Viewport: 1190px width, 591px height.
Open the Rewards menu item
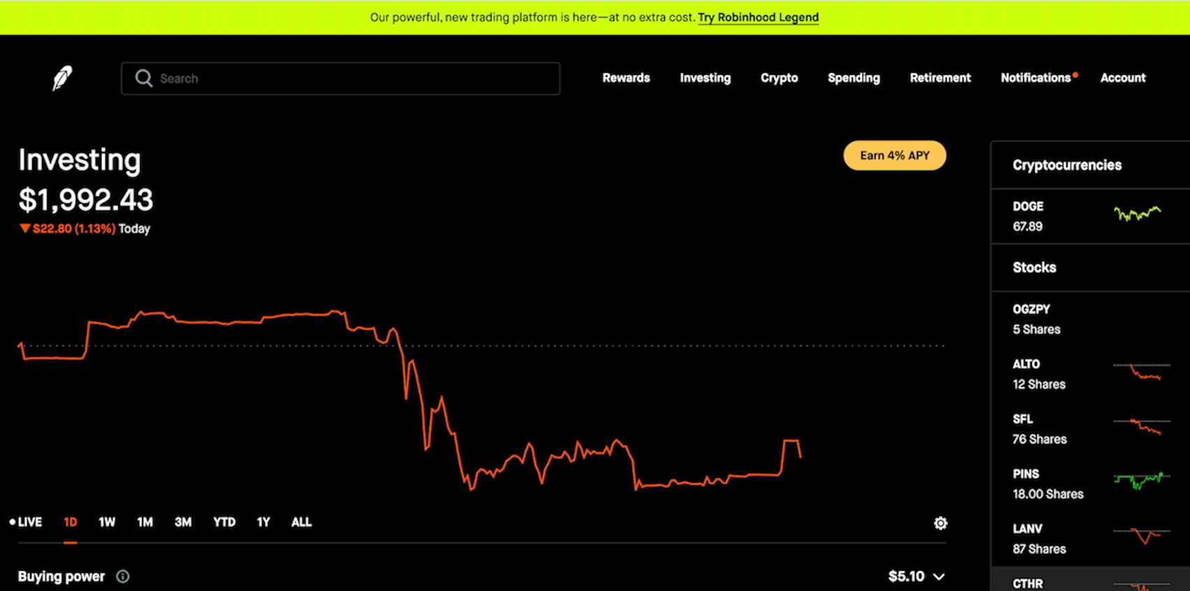626,78
